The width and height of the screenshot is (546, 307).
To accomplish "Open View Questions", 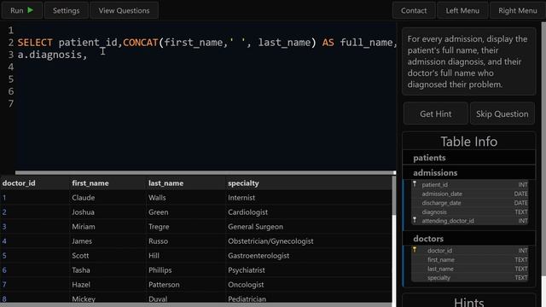I will coord(124,10).
